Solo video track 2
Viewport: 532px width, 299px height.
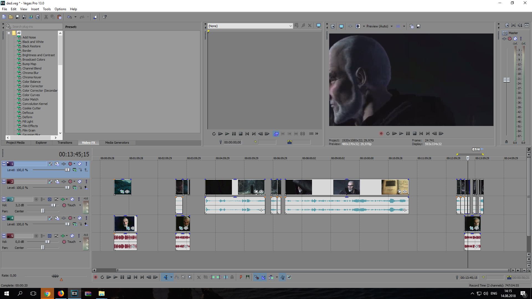86,182
